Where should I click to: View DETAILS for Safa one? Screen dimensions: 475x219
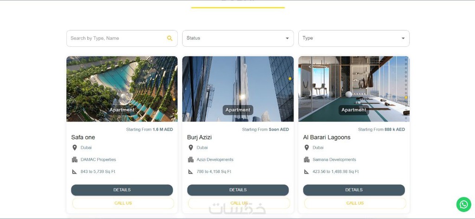click(x=122, y=190)
